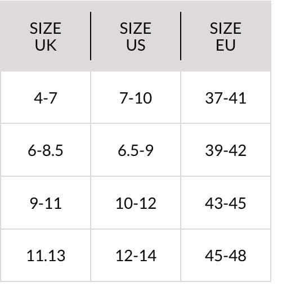The width and height of the screenshot is (291, 291).
Task: Select the EU size 37-41 cell
Action: pyautogui.click(x=226, y=97)
